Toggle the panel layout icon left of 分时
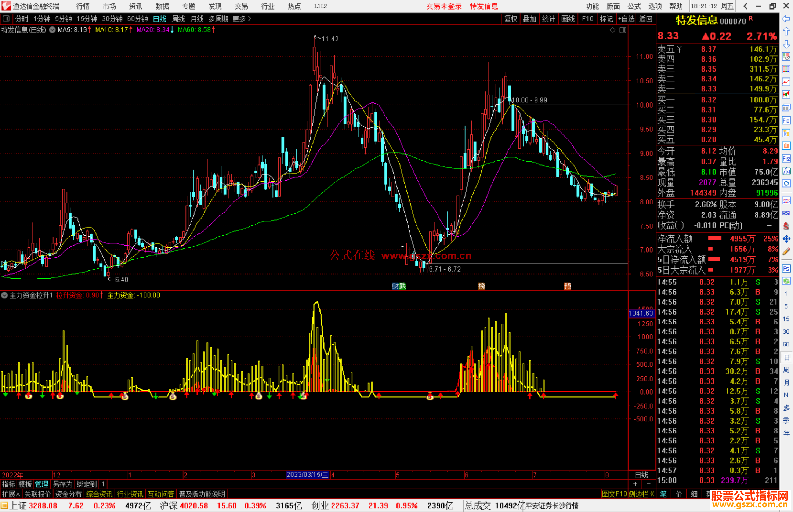The width and height of the screenshot is (793, 512). [x=6, y=18]
